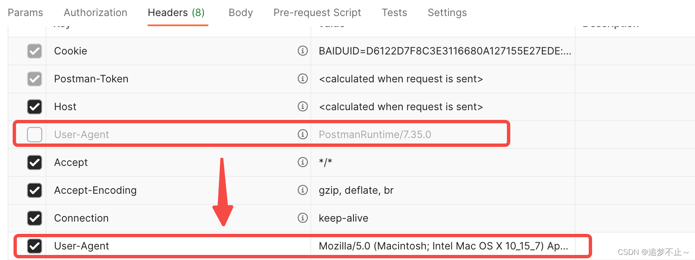Uncheck the Host header checkbox

click(35, 106)
